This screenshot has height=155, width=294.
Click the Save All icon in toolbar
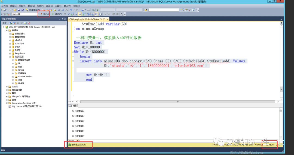point(23,10)
